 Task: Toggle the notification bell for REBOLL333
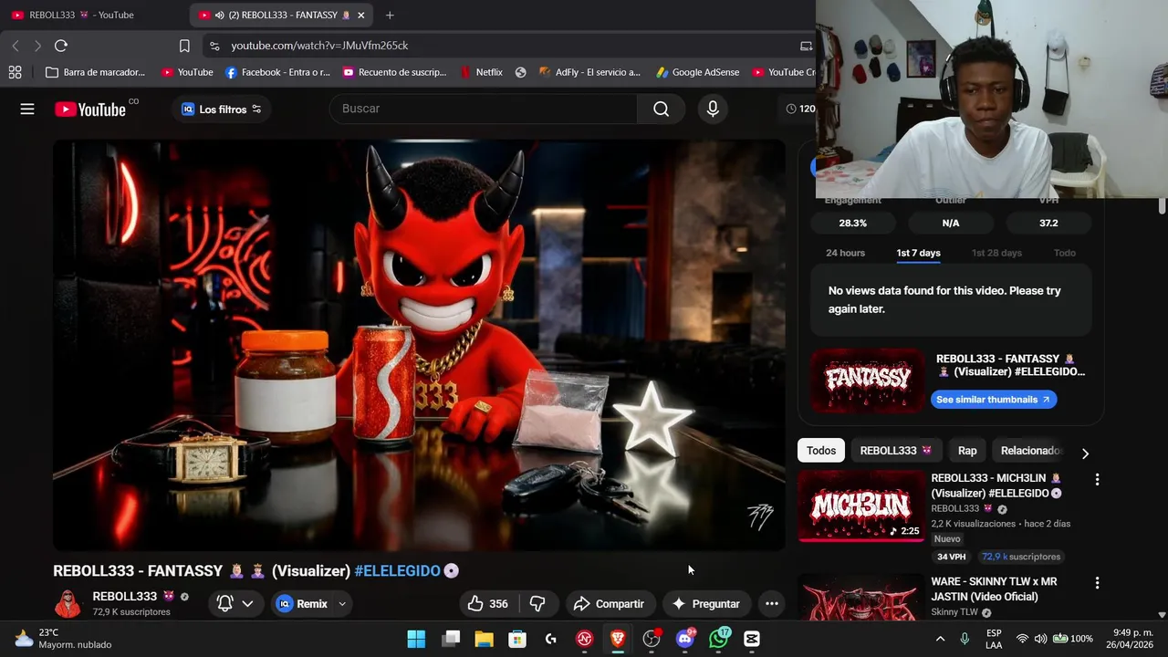[235, 603]
